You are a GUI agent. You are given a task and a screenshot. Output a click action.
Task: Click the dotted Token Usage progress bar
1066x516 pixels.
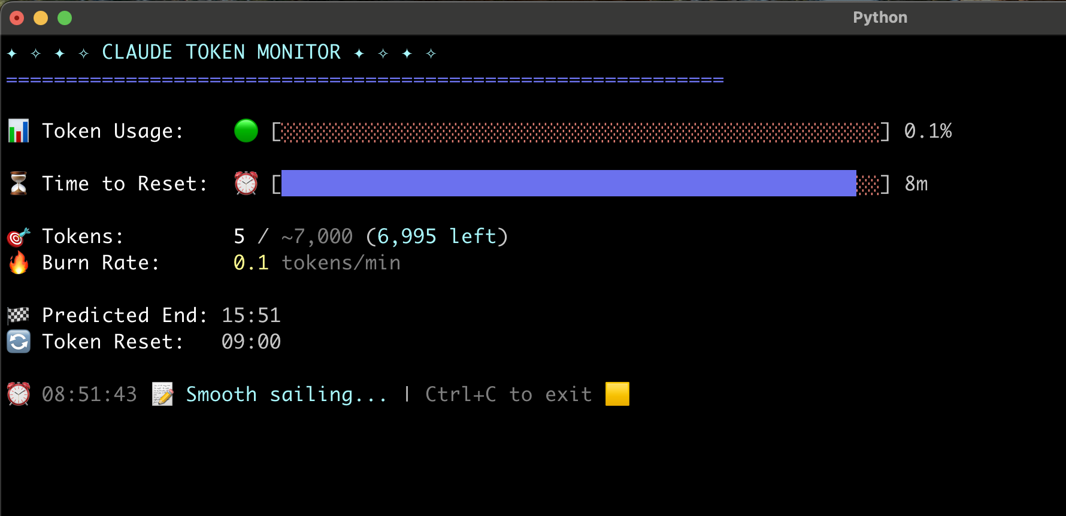[580, 132]
